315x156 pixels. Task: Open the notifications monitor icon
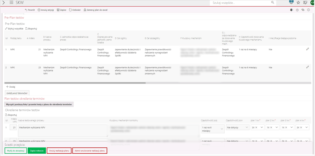(x=291, y=2)
